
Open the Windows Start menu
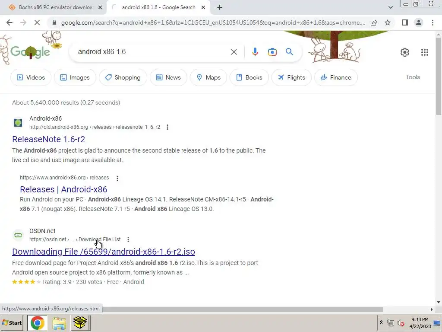[12, 322]
